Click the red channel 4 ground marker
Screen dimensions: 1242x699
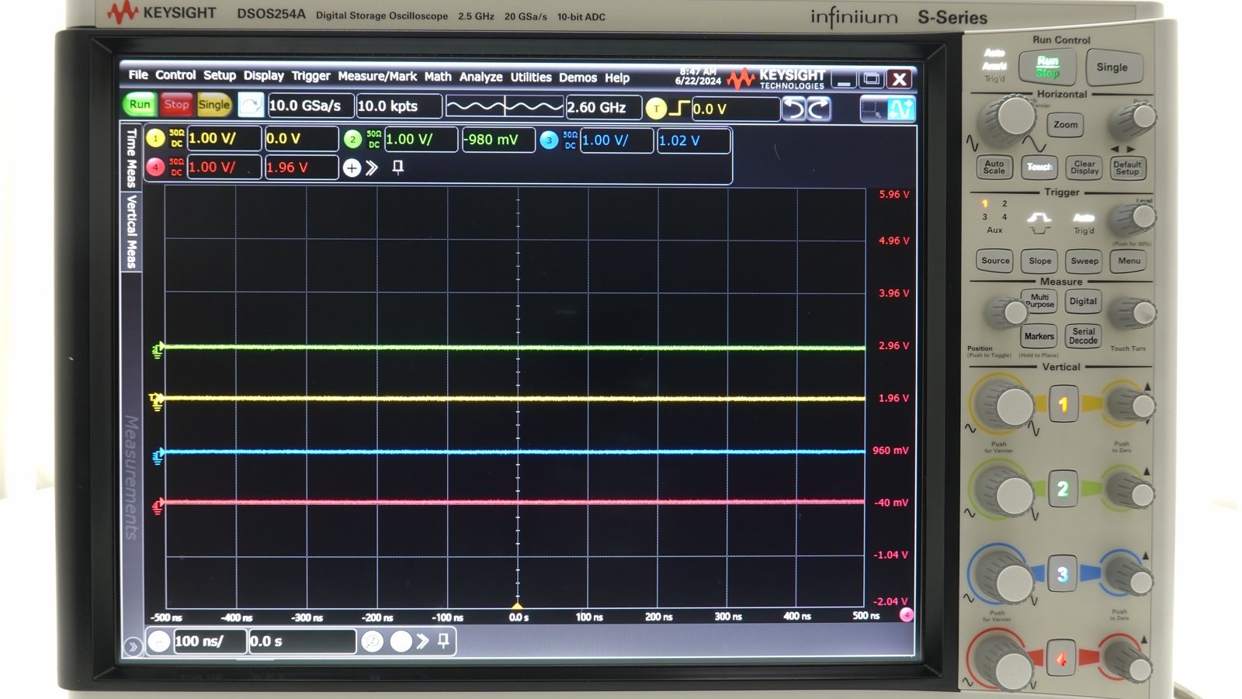click(x=158, y=506)
